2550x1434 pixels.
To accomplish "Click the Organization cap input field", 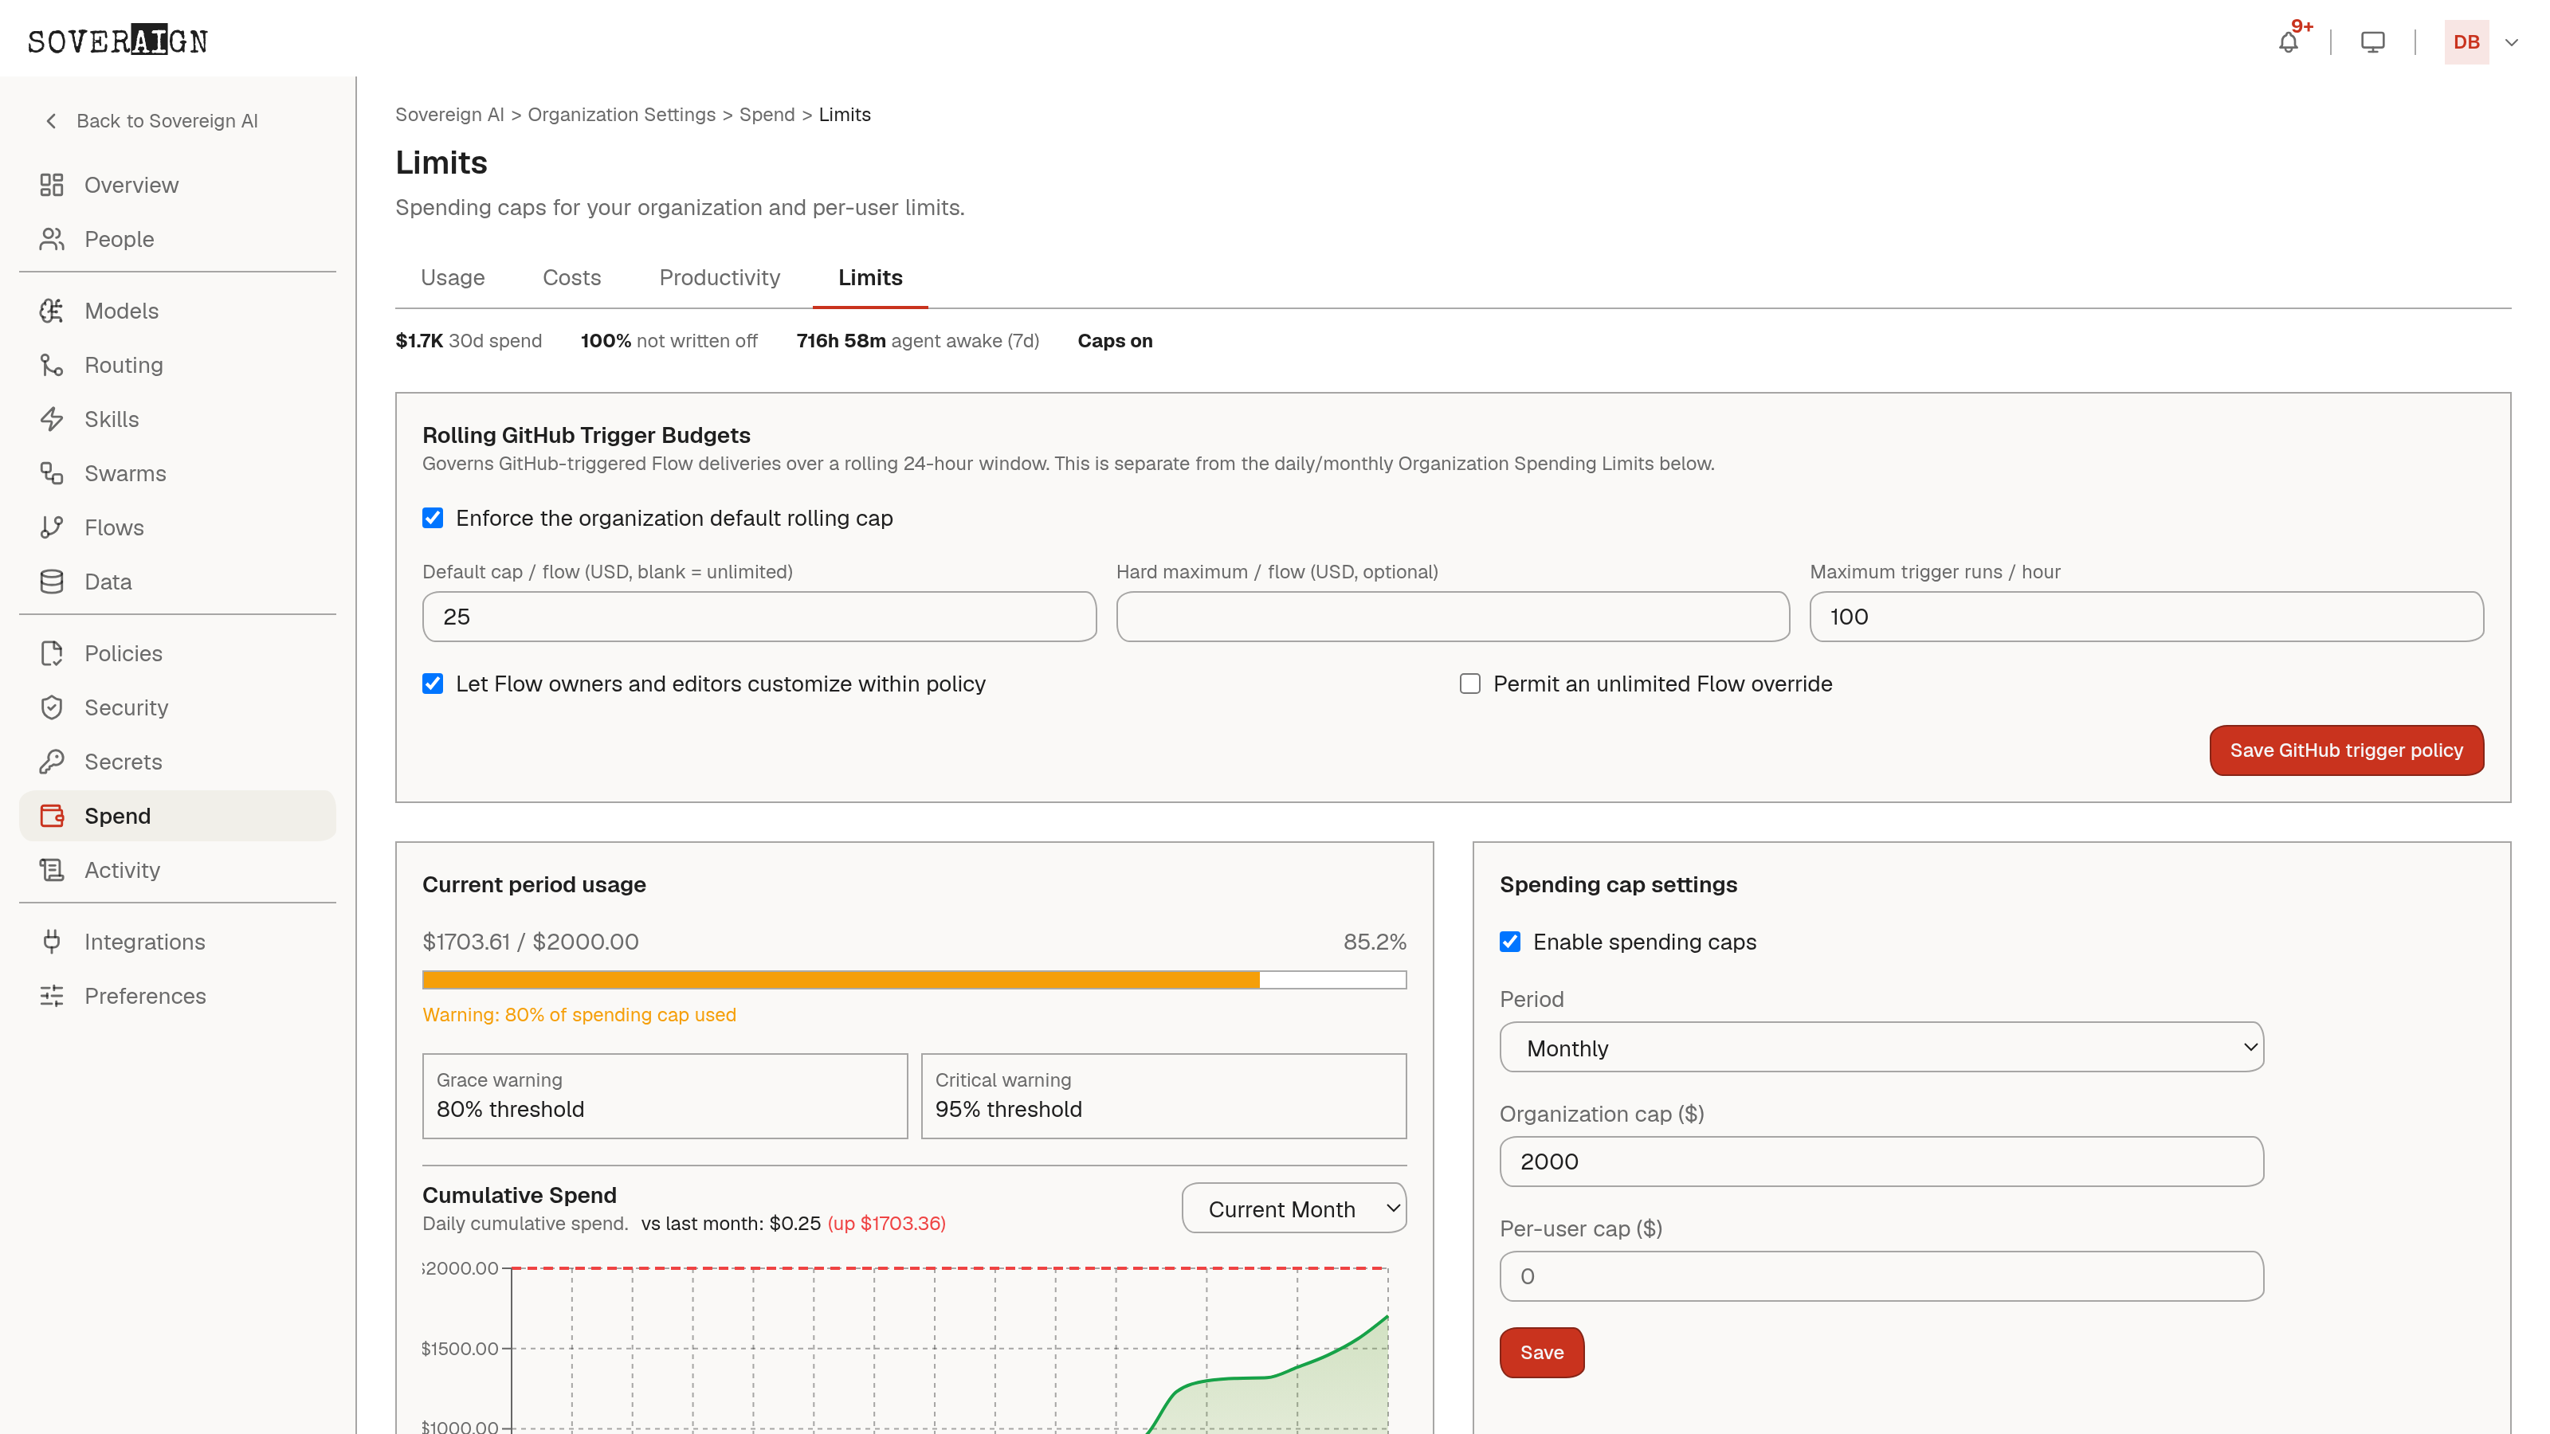I will [1881, 1162].
